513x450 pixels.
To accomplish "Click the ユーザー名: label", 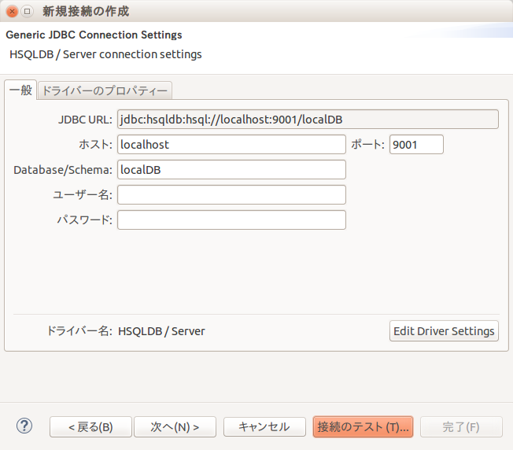I will click(83, 195).
